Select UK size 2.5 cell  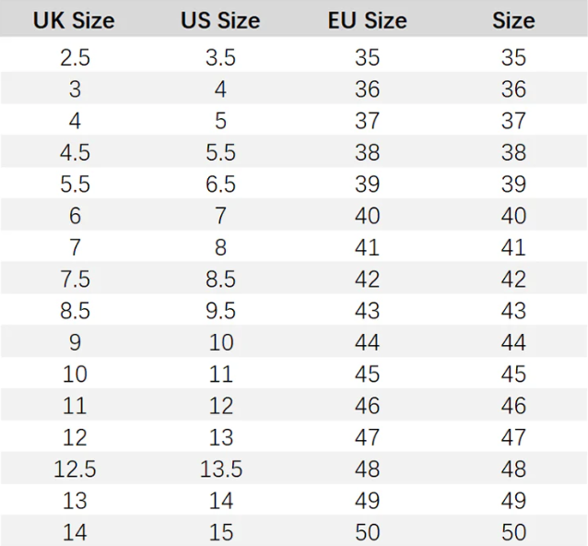click(75, 57)
